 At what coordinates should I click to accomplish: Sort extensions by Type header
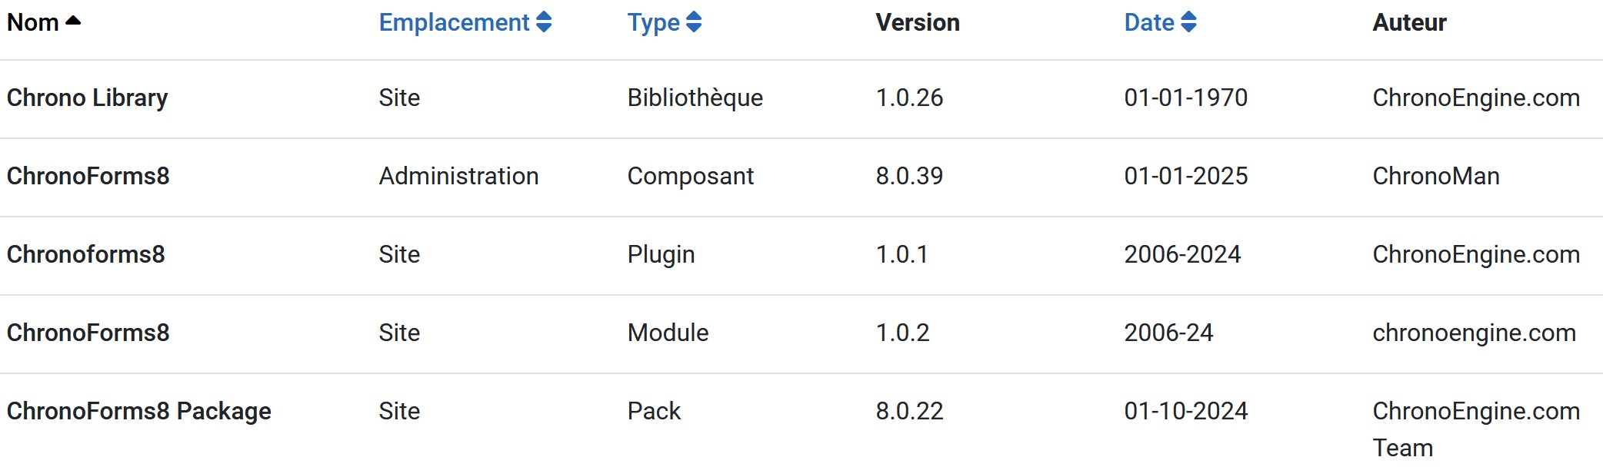click(x=653, y=22)
